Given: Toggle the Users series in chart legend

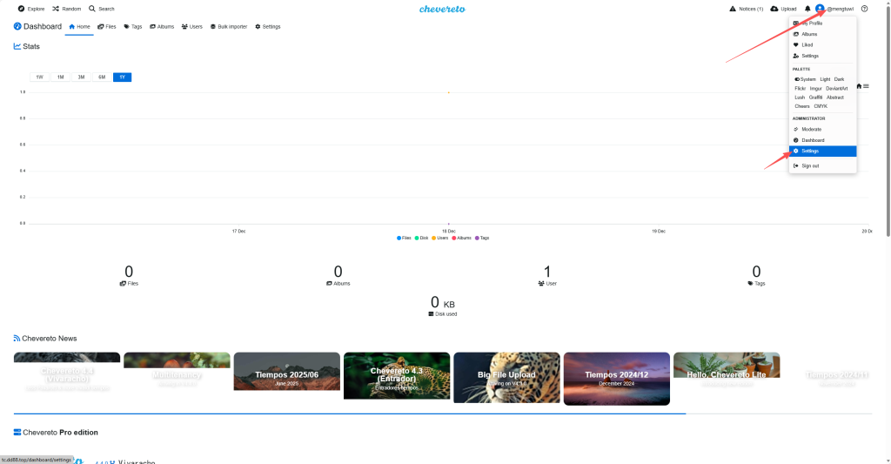Looking at the screenshot, I should [439, 239].
